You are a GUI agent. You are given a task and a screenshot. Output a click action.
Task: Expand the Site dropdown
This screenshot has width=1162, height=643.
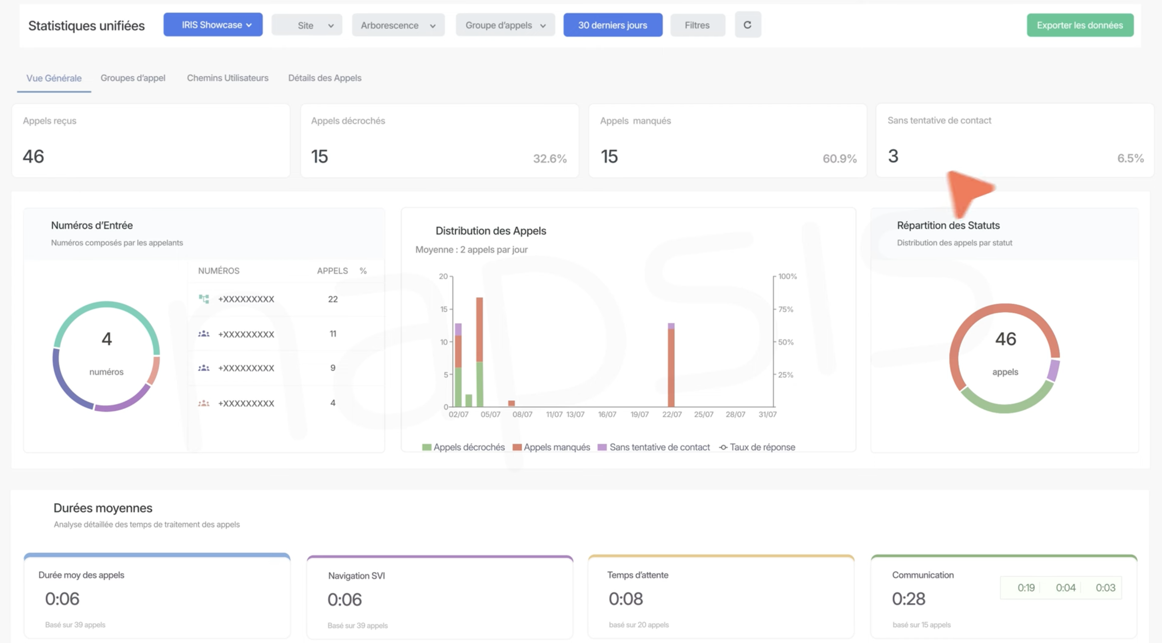click(307, 25)
